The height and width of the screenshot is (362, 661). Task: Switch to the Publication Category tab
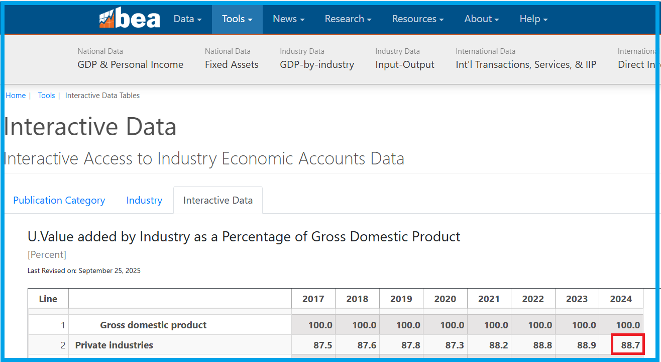point(59,200)
